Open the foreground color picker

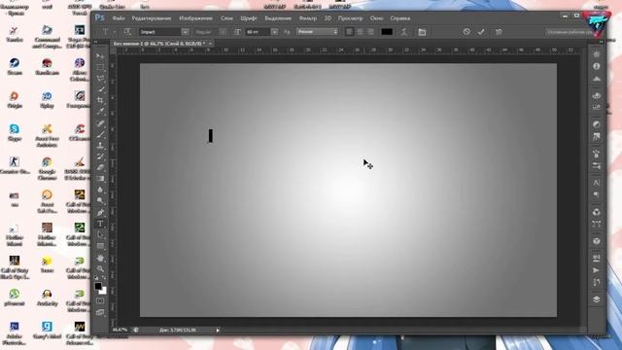pos(98,286)
